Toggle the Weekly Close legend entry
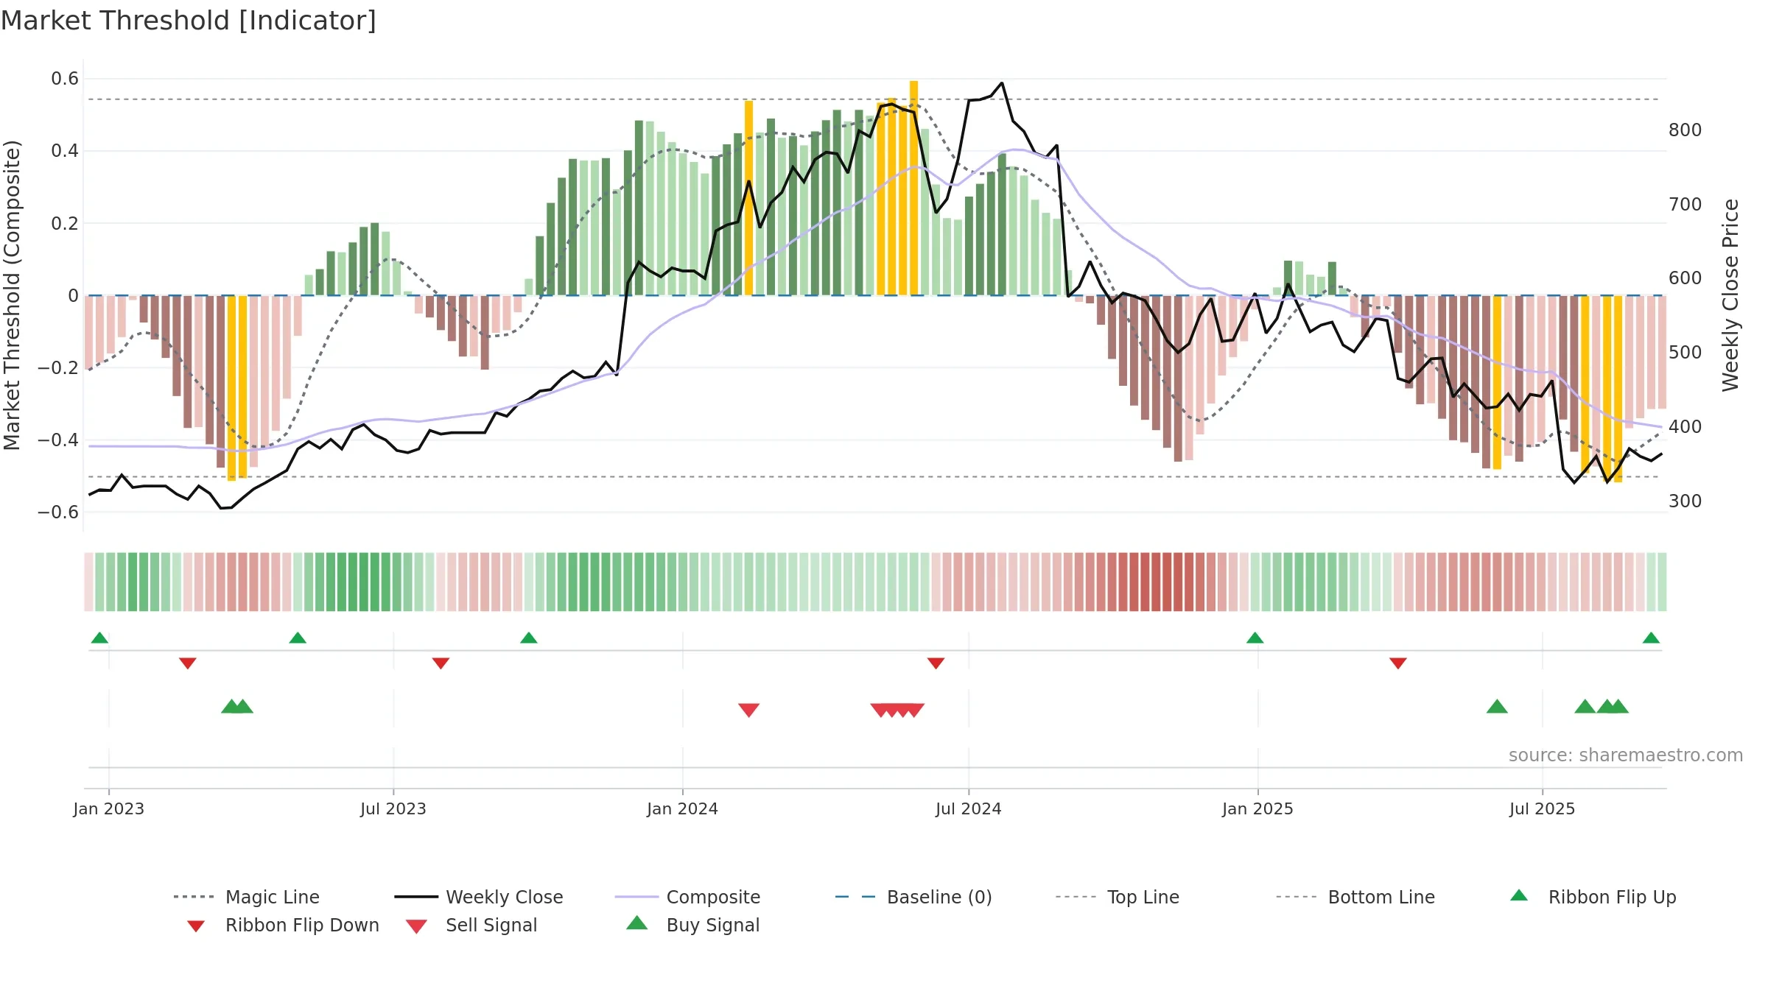 coord(479,897)
